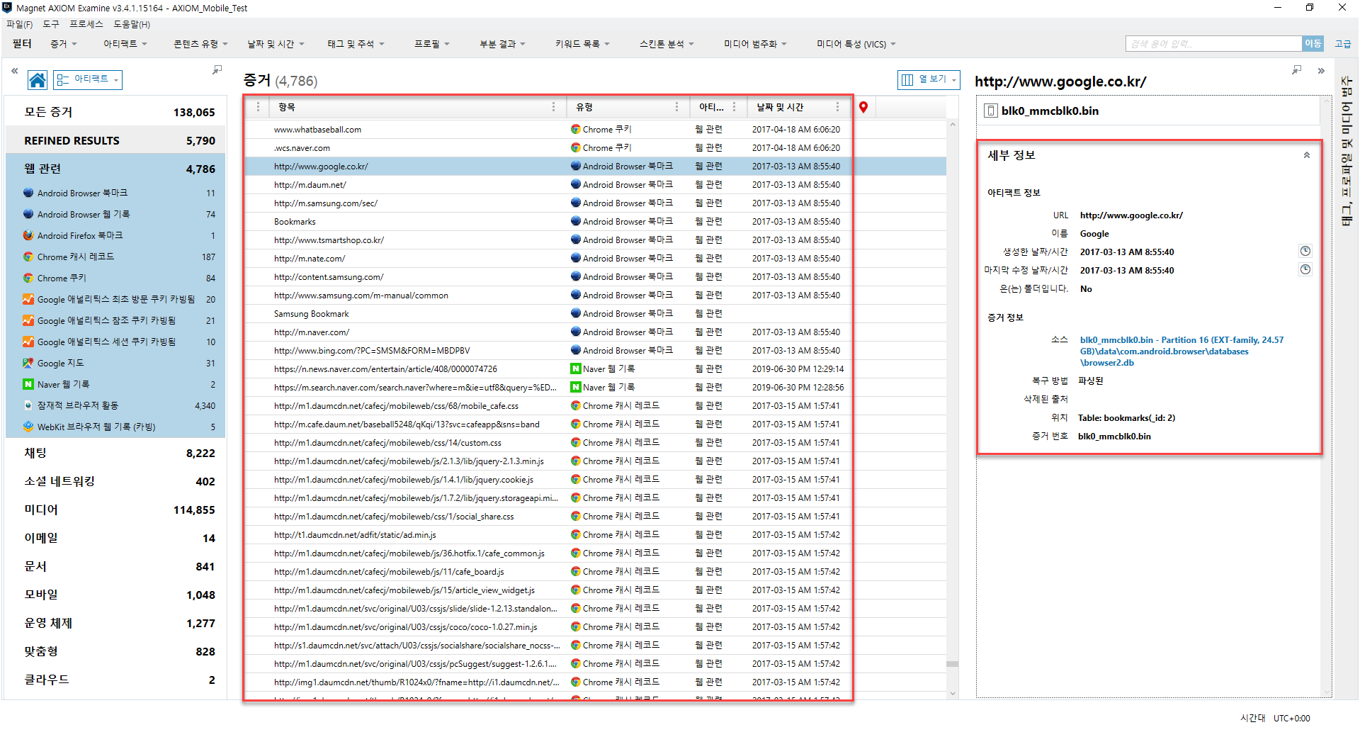Open the 아티팩트 view dropdown in left panel
1360x737 pixels.
click(x=88, y=80)
